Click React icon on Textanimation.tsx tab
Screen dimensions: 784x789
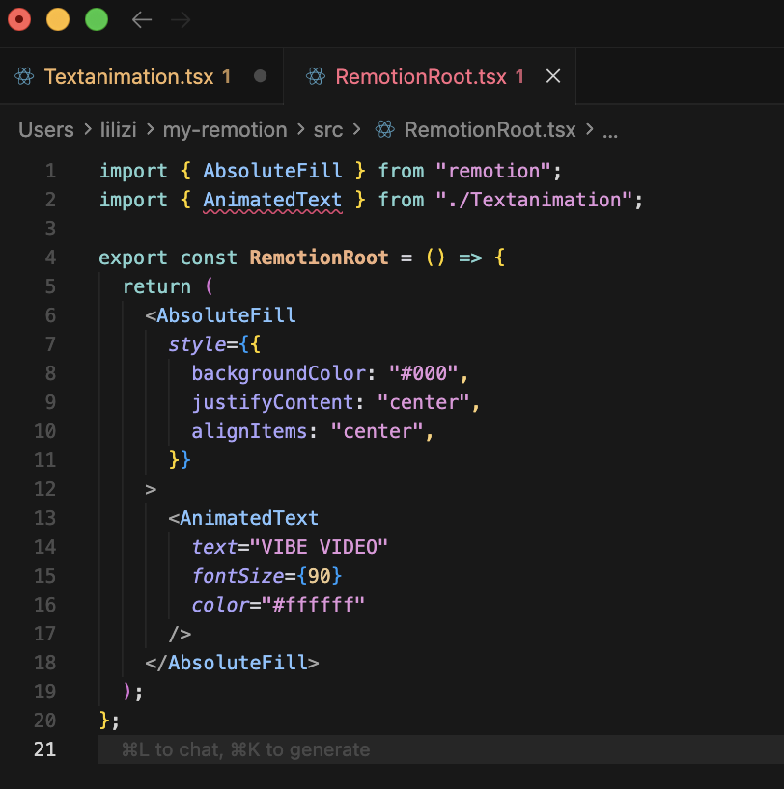point(25,76)
